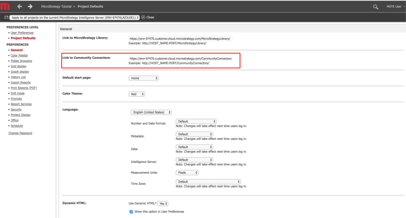Open Prompts preferences

point(16,99)
